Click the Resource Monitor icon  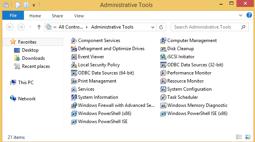pyautogui.click(x=163, y=81)
